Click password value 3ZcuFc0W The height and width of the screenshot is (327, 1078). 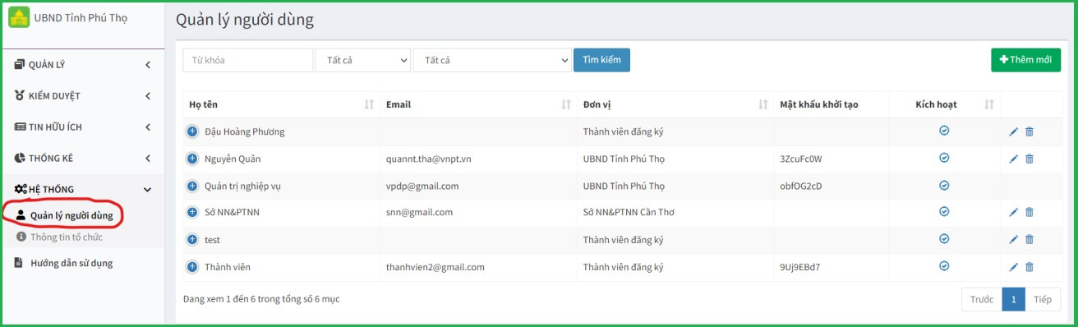click(800, 159)
